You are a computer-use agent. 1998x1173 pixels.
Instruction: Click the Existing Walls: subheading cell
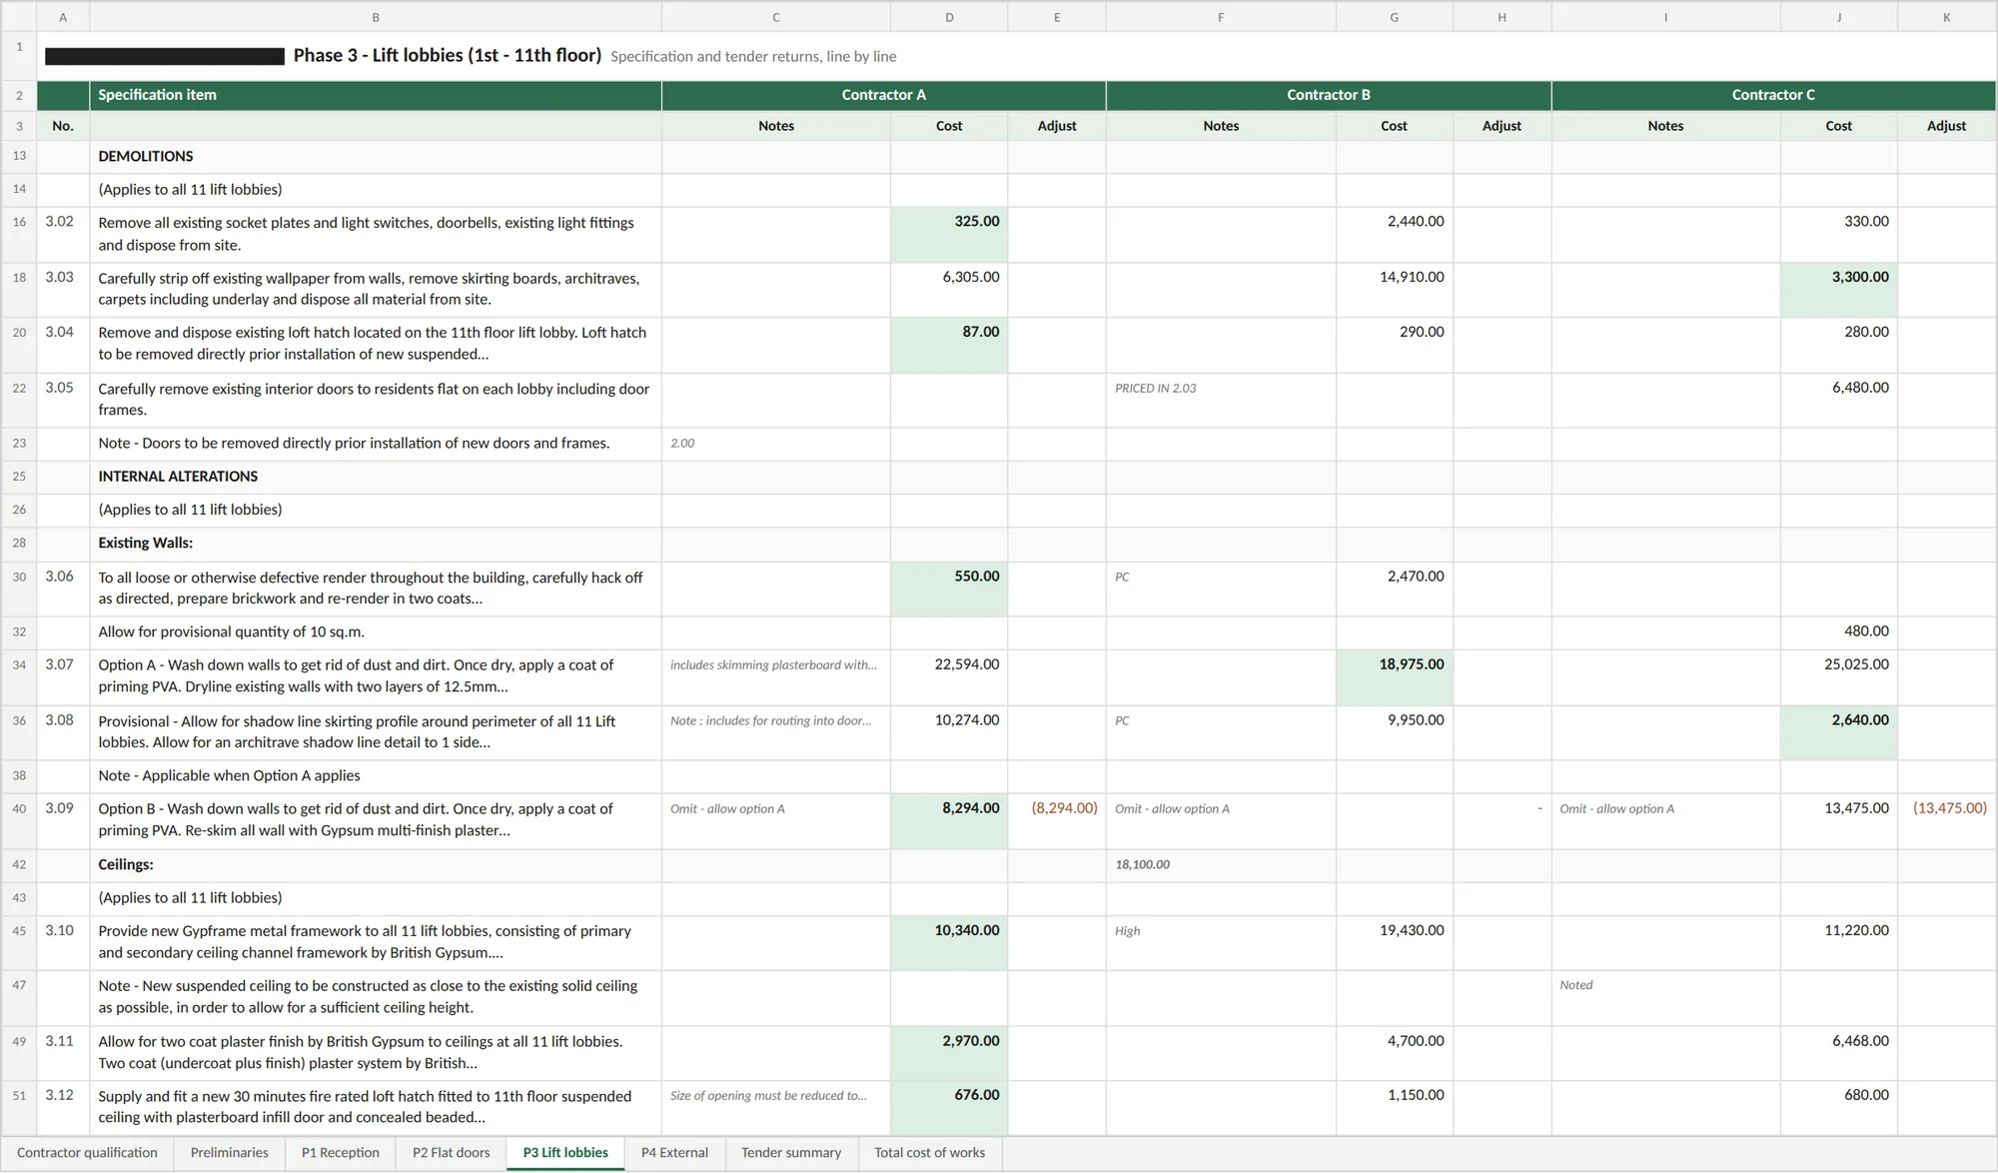tap(376, 544)
